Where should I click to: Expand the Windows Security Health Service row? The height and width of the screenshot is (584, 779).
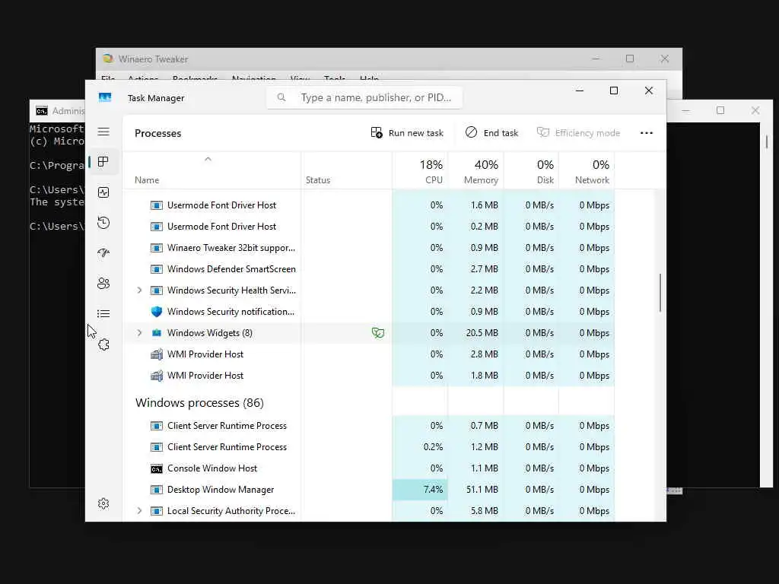(x=140, y=290)
